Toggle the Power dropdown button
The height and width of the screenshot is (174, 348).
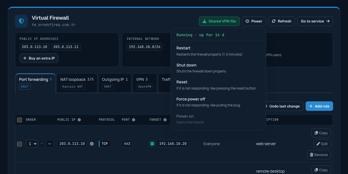click(254, 21)
